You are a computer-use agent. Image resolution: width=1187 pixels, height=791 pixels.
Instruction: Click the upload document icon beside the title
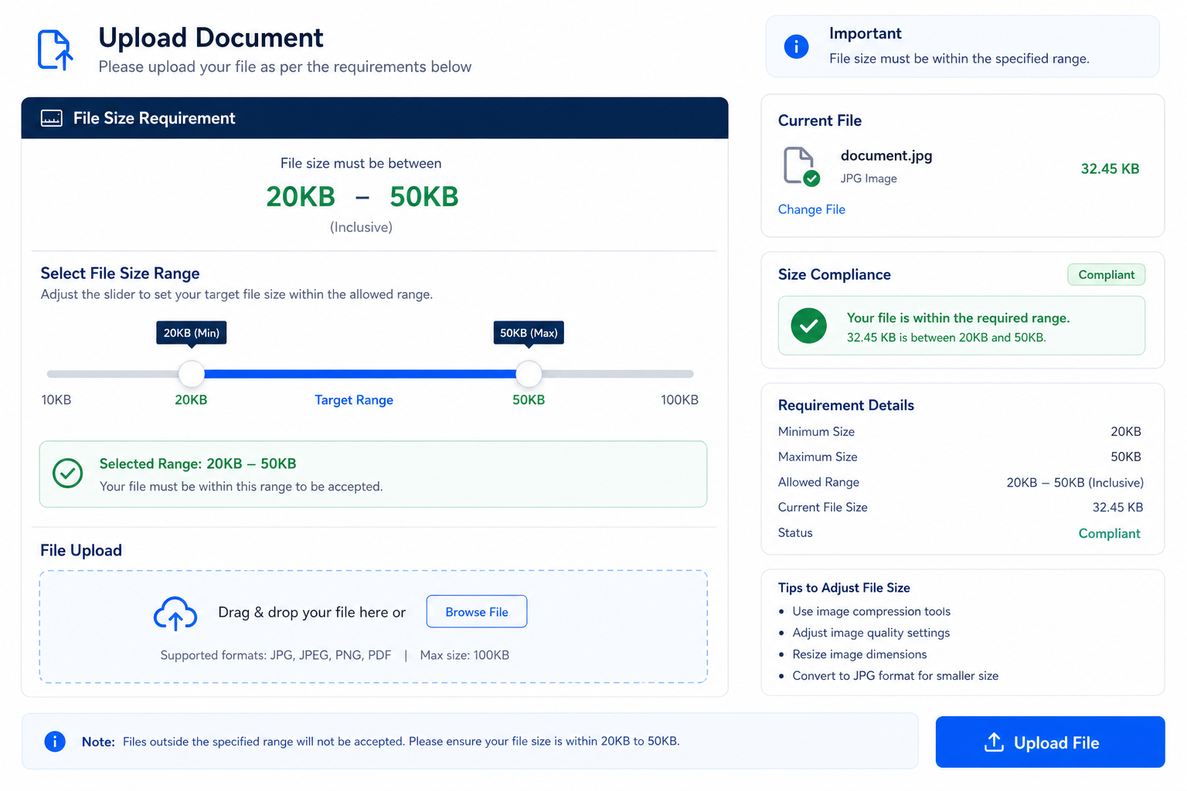pos(56,50)
